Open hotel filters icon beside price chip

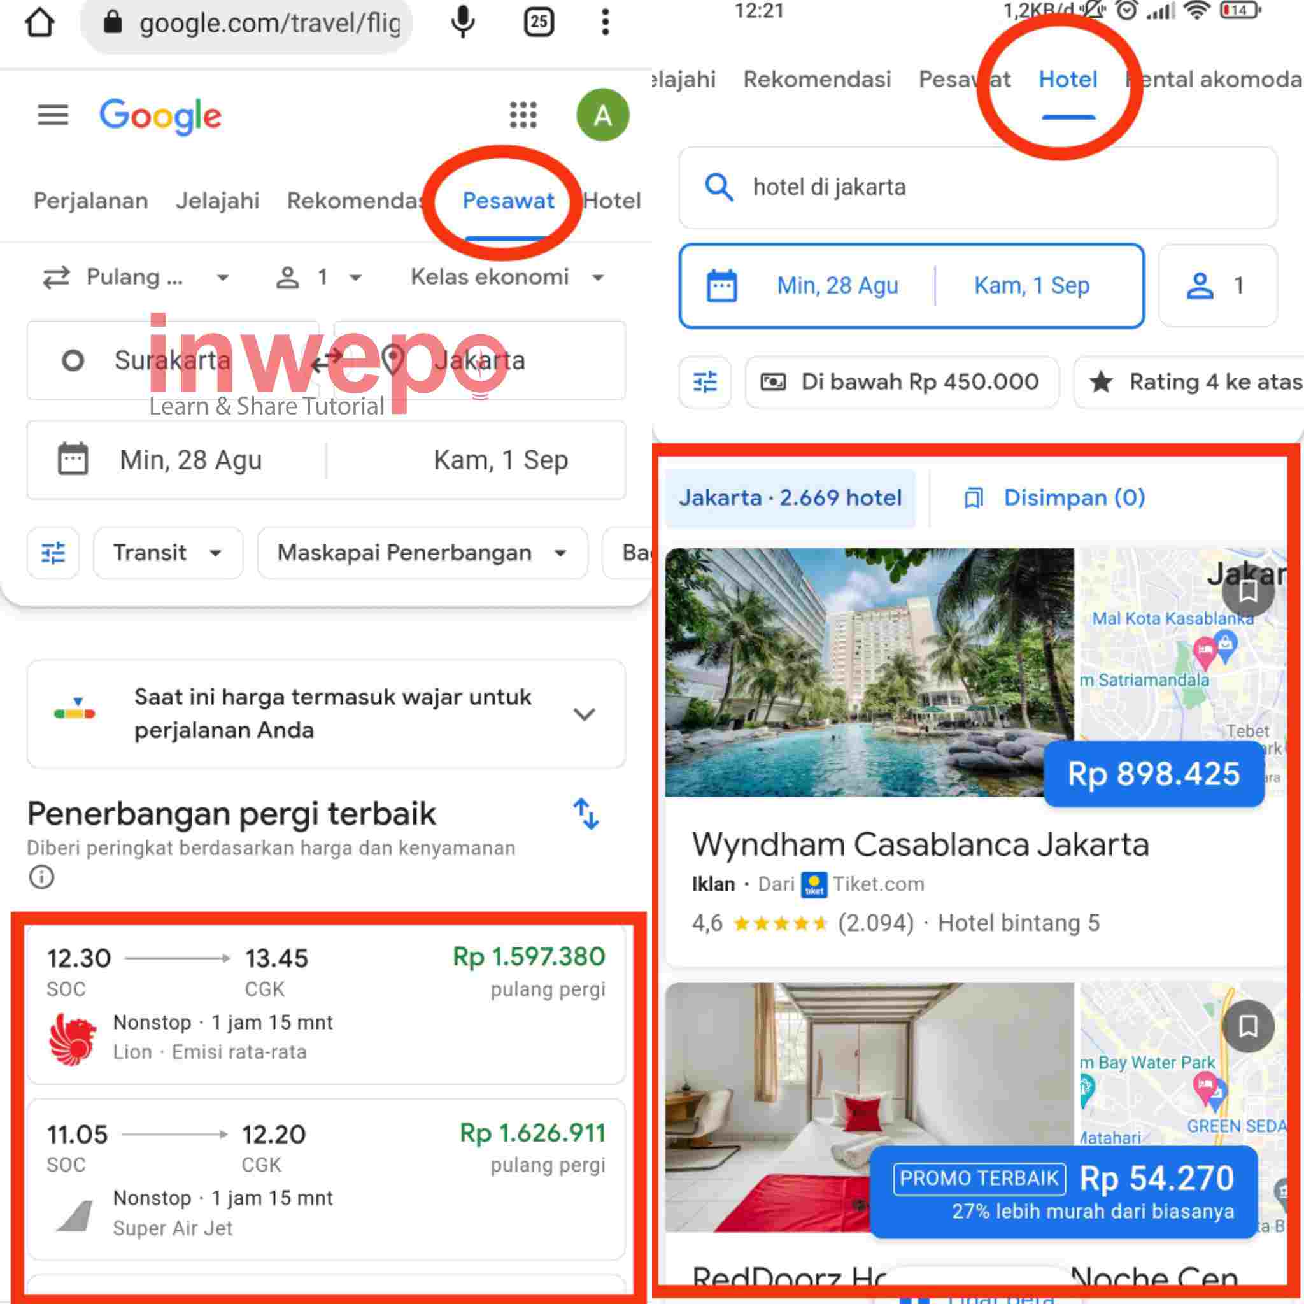pyautogui.click(x=705, y=382)
